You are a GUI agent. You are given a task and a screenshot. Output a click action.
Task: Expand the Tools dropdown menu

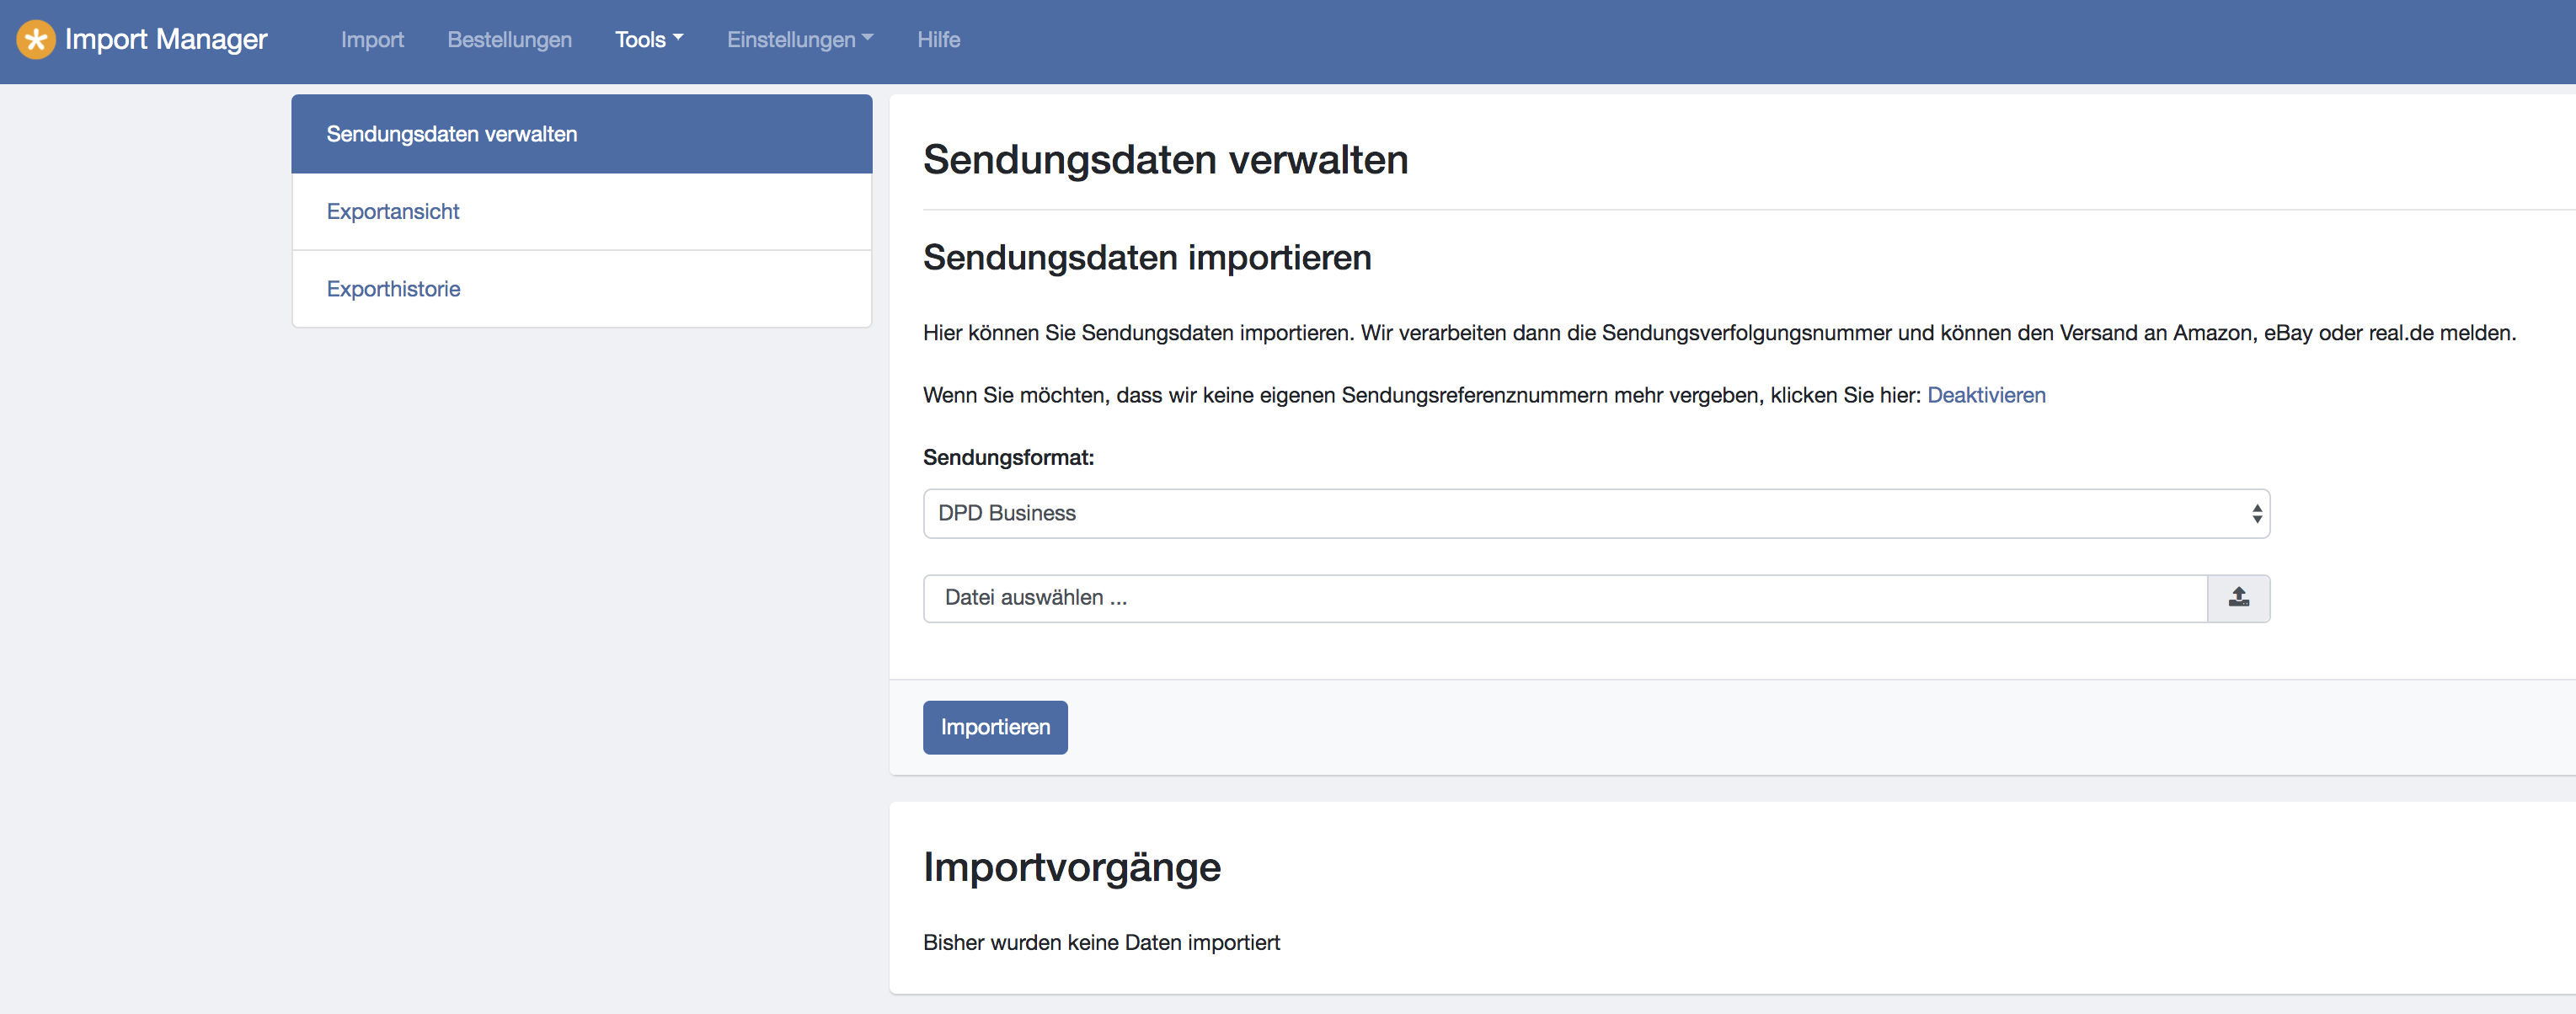tap(649, 40)
